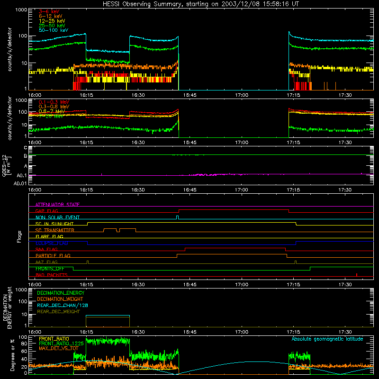Select the '6-12 keV' legend label
The image size is (379, 379).
tap(50, 16)
